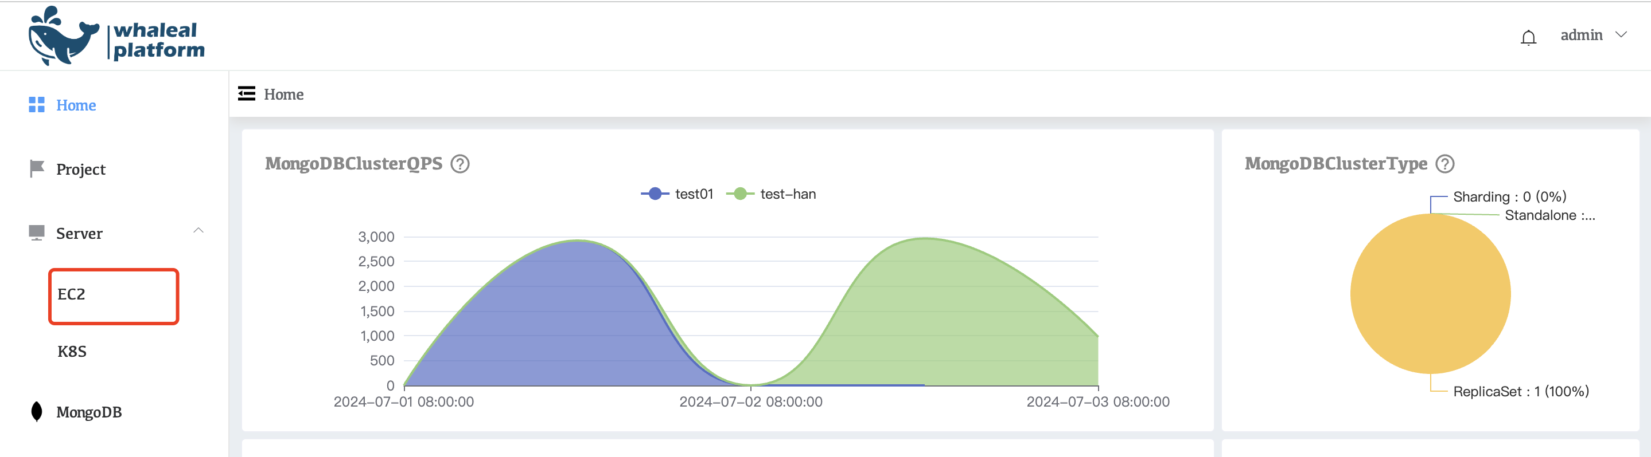Click the Project flag icon
The image size is (1651, 457).
(37, 168)
